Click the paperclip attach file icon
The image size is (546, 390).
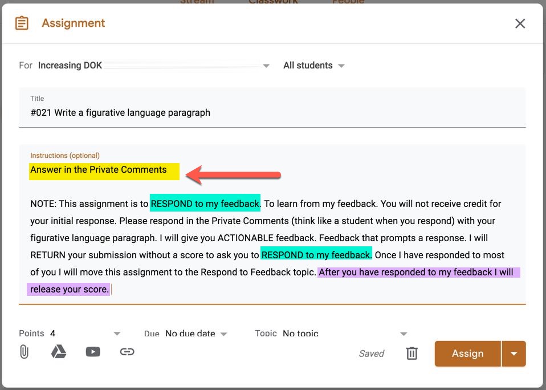pyautogui.click(x=24, y=352)
